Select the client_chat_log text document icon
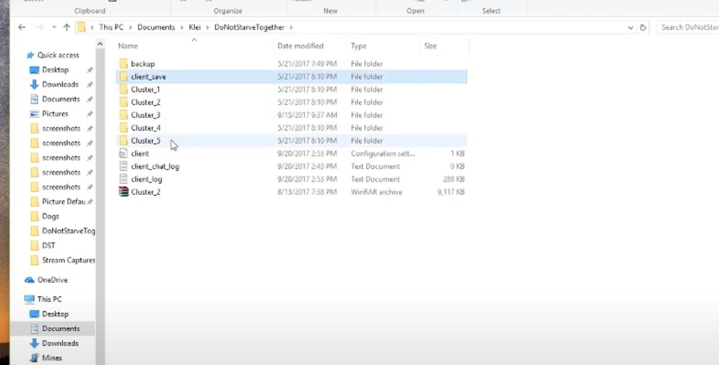The image size is (719, 365). 124,167
